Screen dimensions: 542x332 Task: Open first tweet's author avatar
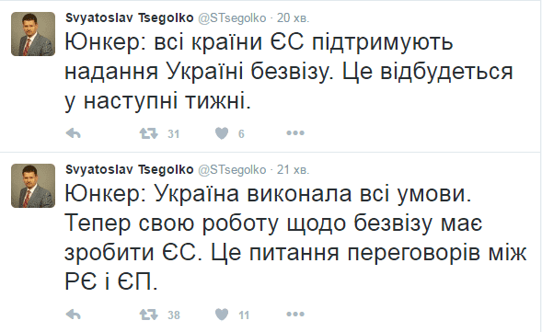[33, 34]
